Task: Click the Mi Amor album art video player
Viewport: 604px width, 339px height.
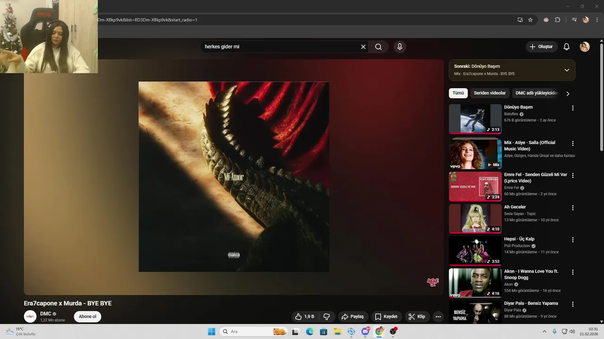Action: pyautogui.click(x=234, y=177)
